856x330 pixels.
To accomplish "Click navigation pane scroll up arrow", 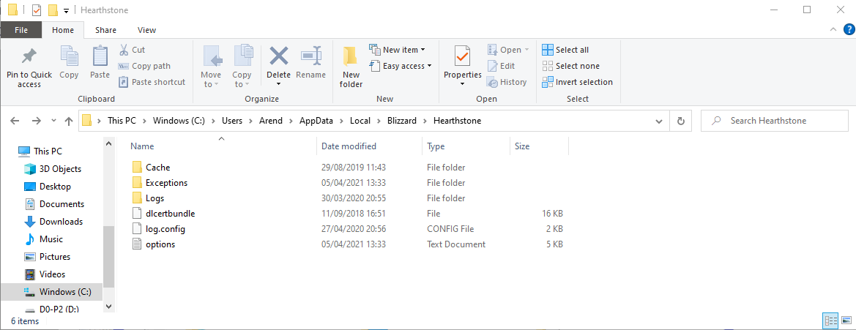I will click(108, 144).
